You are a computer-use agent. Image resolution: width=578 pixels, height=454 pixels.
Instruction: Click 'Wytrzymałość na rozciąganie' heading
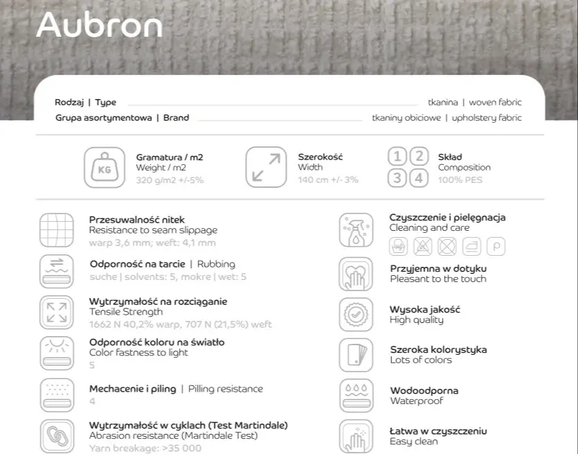158,302
